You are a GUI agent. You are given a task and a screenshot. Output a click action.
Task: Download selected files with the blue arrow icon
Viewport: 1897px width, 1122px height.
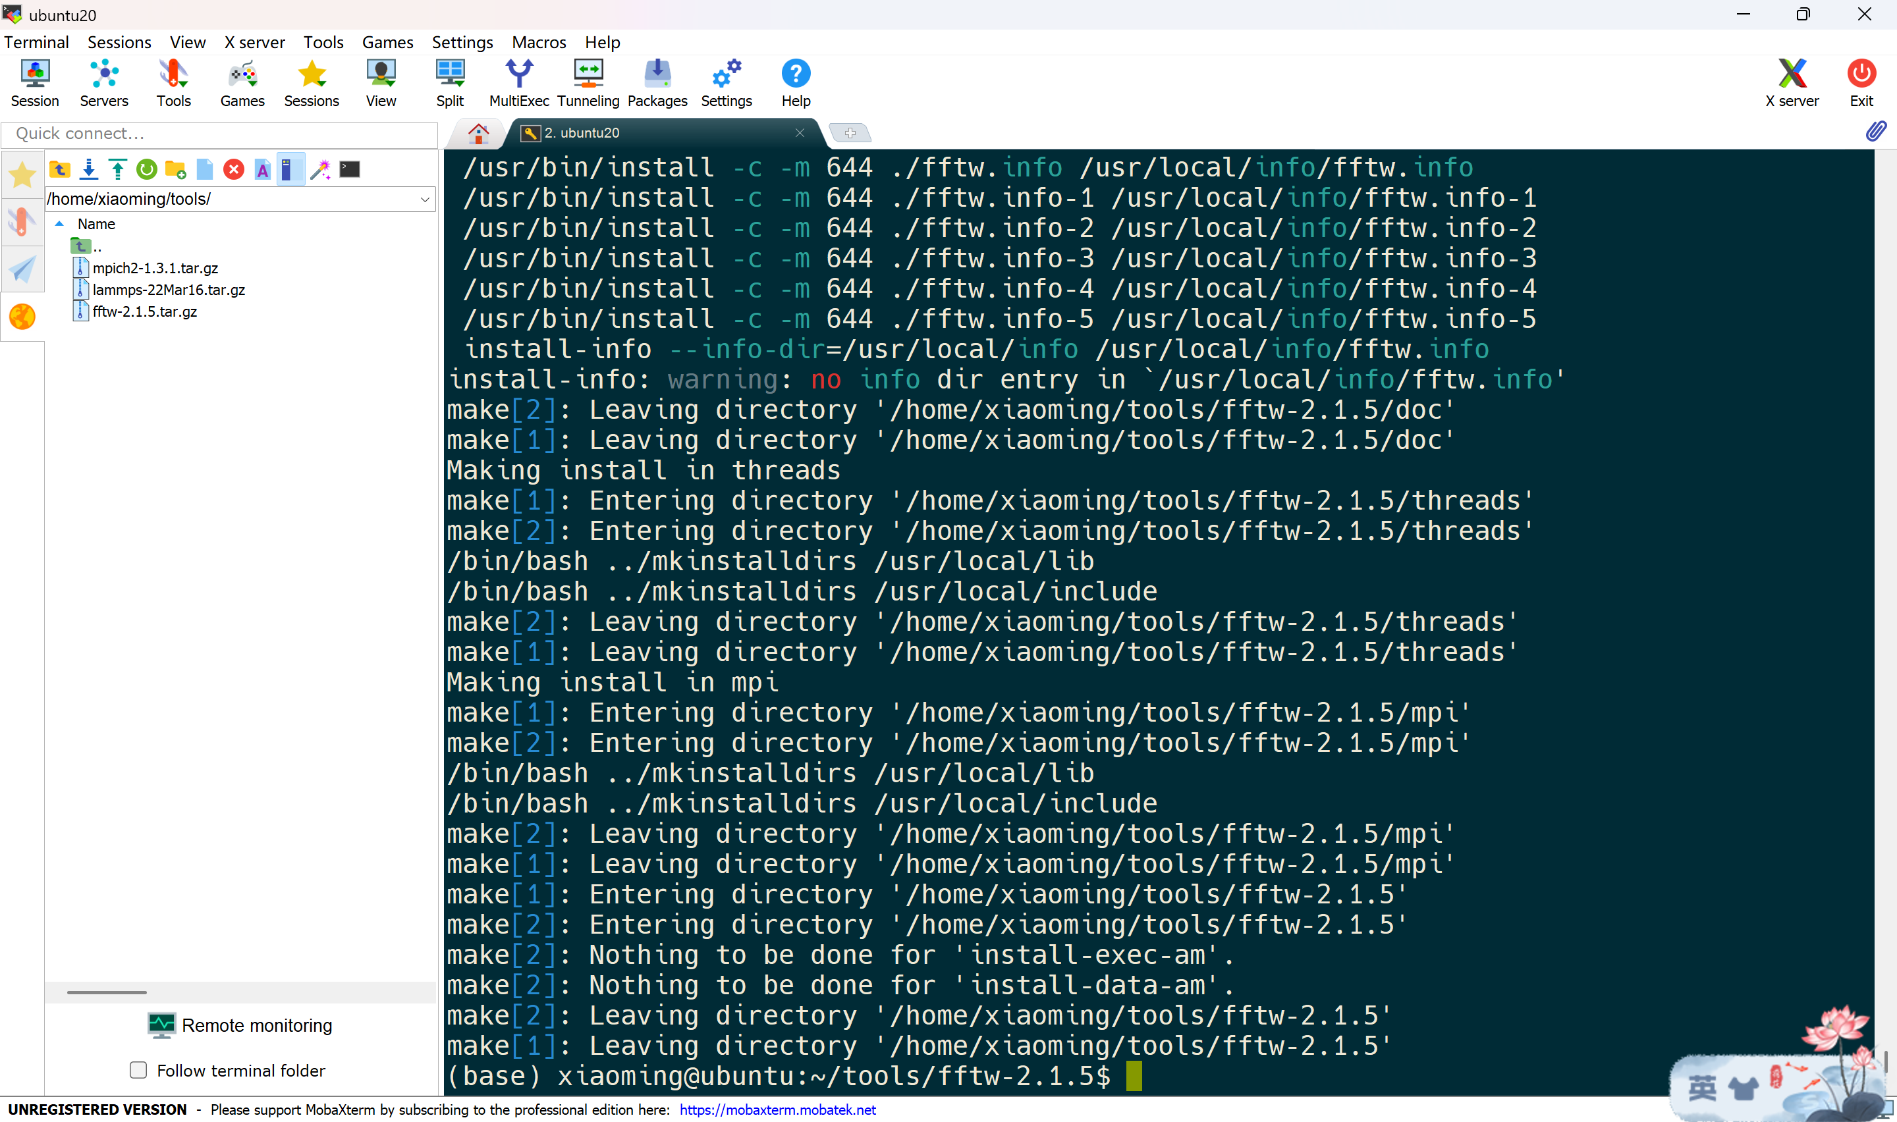coord(89,169)
